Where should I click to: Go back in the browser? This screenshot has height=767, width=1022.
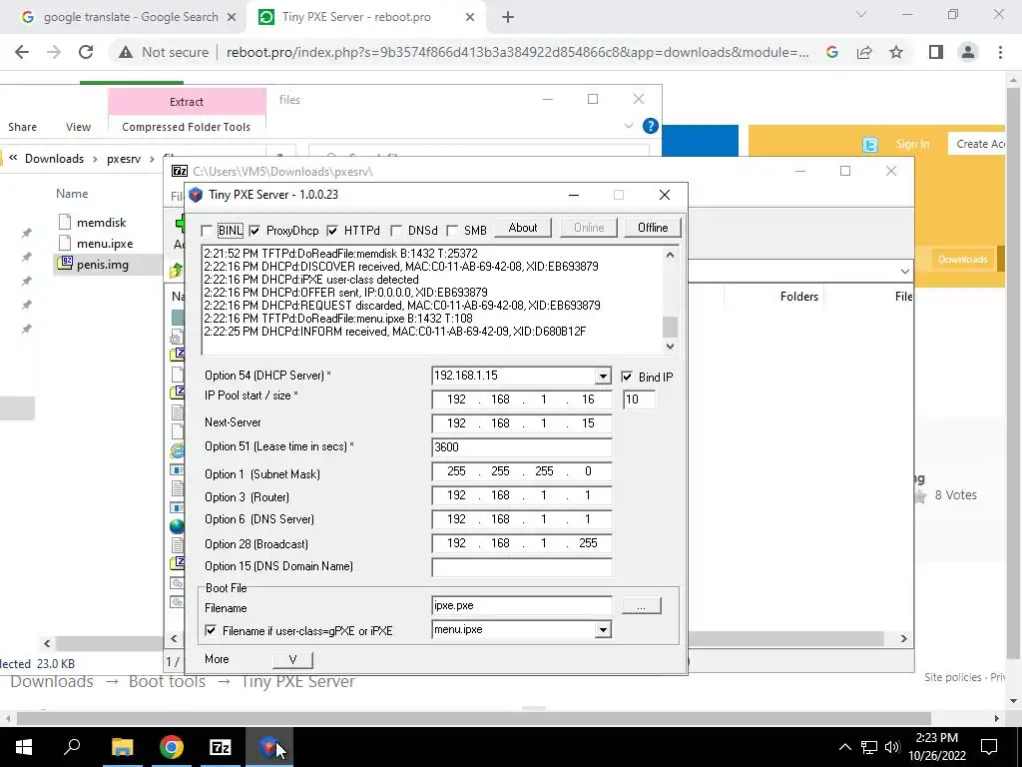click(x=22, y=52)
